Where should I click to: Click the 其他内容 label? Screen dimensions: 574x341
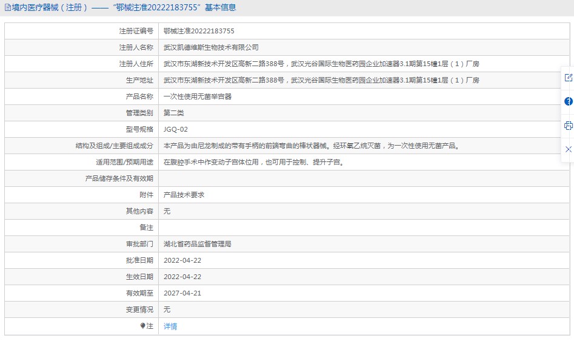click(x=139, y=211)
